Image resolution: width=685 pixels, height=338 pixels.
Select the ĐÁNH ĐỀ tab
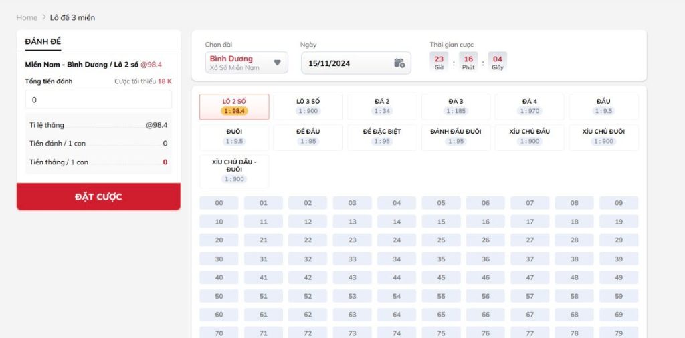43,41
